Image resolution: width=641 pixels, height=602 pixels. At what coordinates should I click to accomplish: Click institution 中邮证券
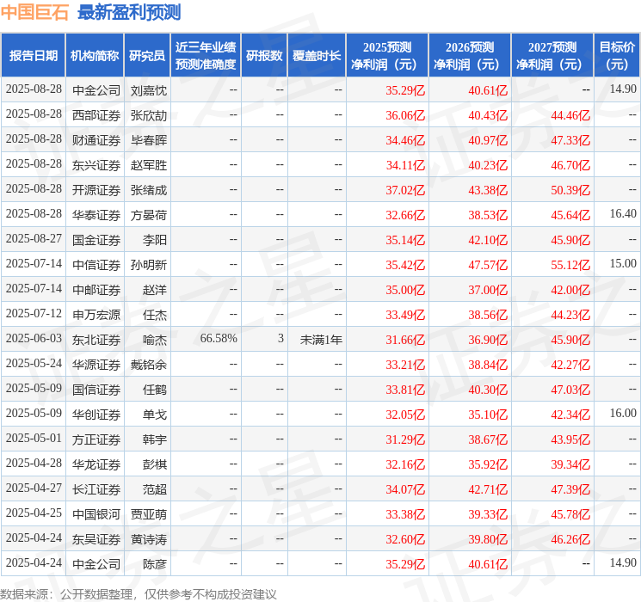(x=96, y=290)
